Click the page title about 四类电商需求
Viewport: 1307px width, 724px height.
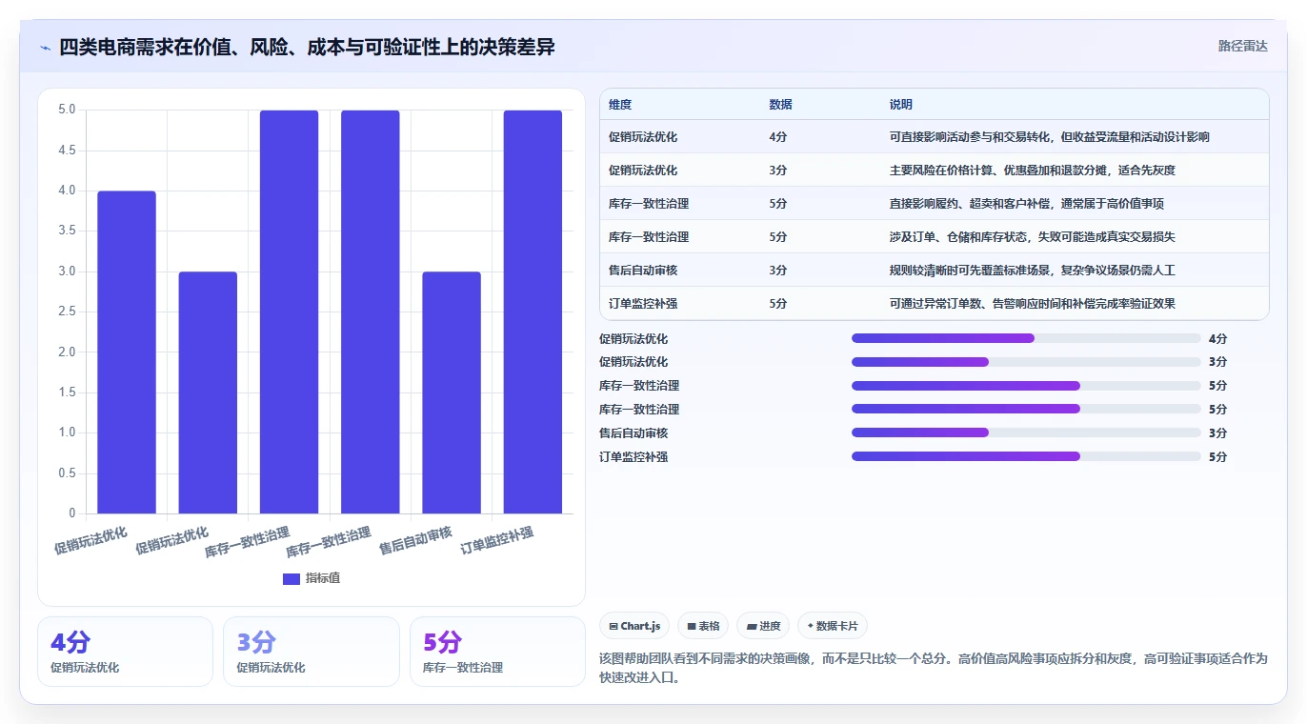[x=307, y=47]
